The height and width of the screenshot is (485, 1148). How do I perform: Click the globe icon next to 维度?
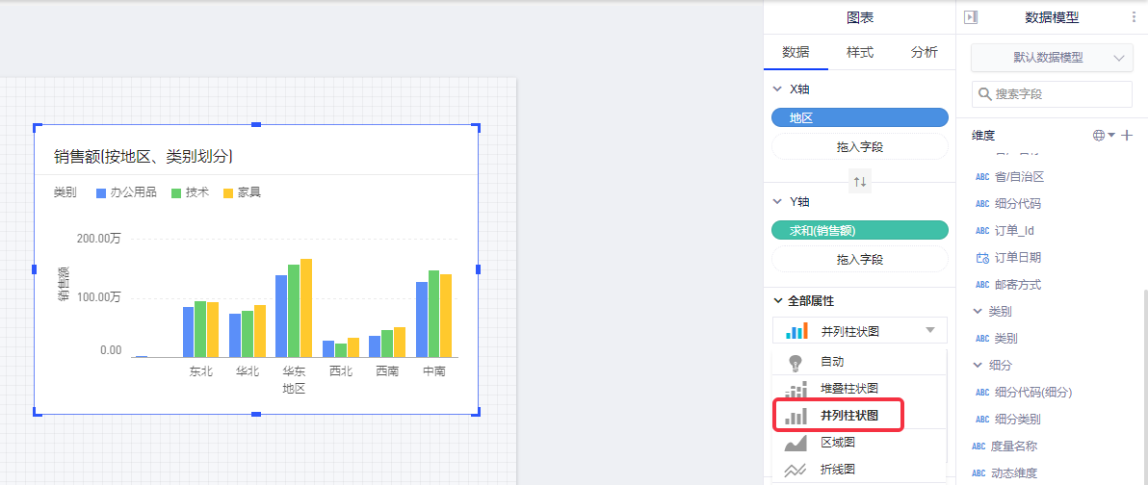[x=1099, y=136]
